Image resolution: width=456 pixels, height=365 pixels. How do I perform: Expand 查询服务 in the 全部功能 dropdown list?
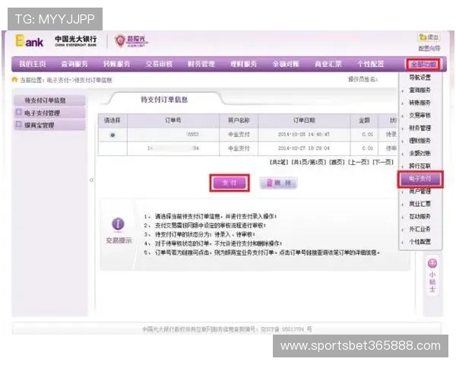pyautogui.click(x=420, y=90)
